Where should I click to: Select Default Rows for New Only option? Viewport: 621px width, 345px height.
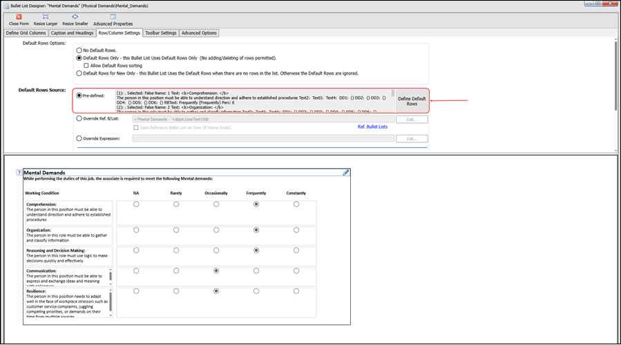[x=79, y=73]
